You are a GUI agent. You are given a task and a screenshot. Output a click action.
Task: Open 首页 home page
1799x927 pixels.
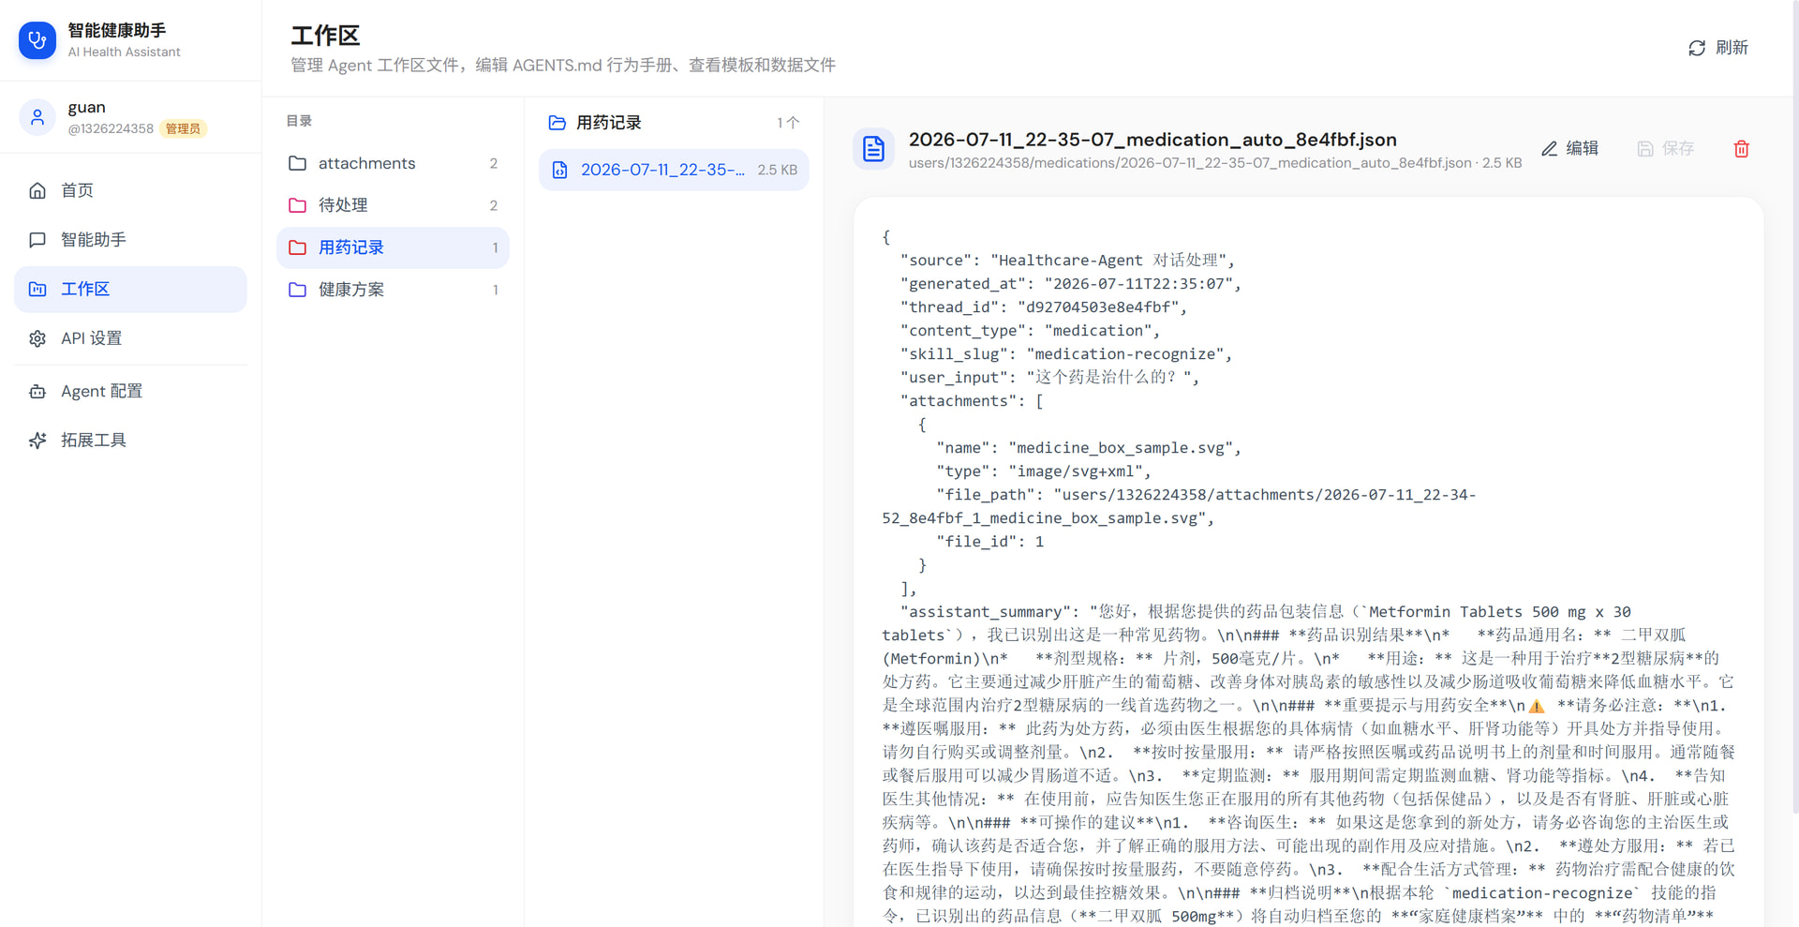pos(130,190)
